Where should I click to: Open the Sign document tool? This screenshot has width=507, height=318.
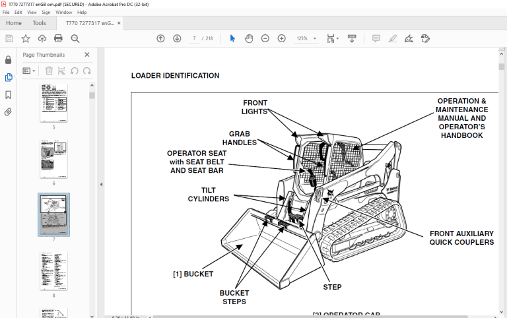pos(409,39)
